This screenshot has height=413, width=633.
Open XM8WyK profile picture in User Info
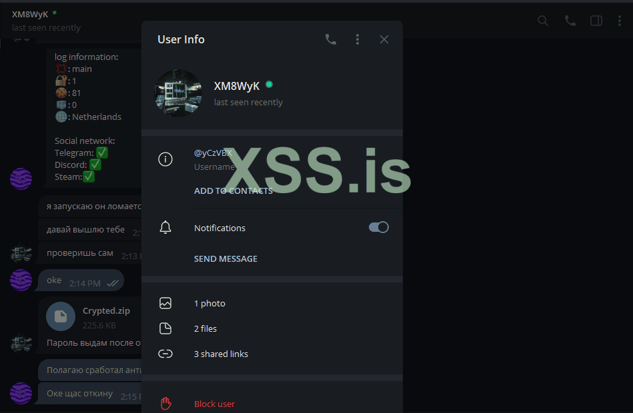pos(178,93)
